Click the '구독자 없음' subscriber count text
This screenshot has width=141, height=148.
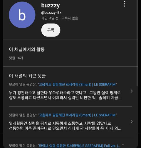click(x=70, y=18)
